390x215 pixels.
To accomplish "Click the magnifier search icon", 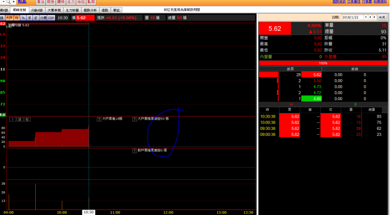I will [x=8, y=2].
